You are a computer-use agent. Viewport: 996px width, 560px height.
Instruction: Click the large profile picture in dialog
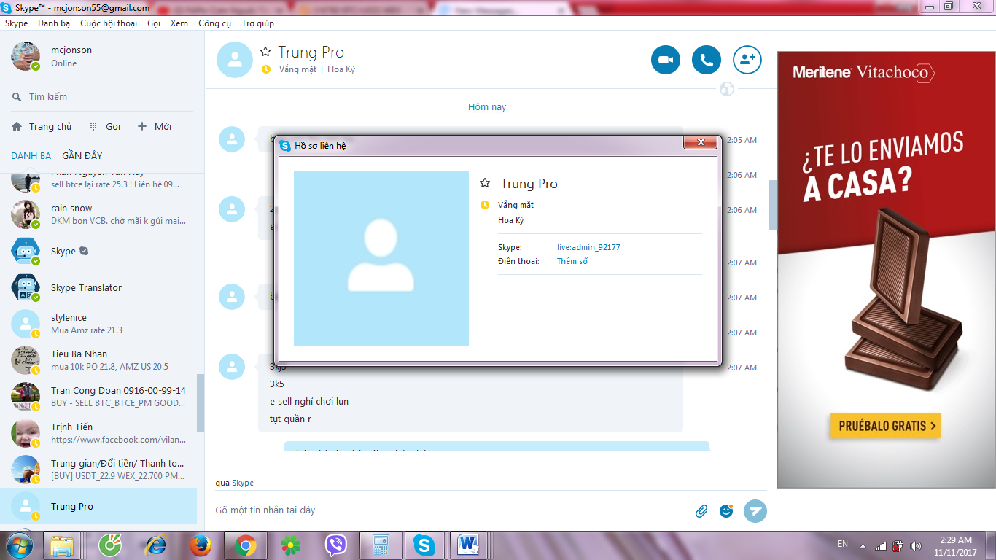click(381, 259)
